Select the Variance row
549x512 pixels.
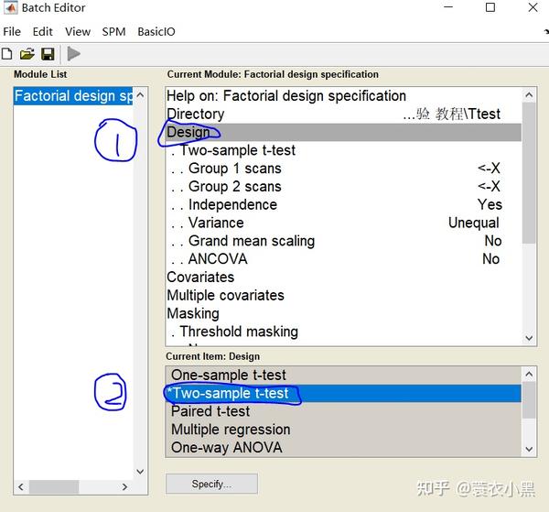tap(343, 223)
